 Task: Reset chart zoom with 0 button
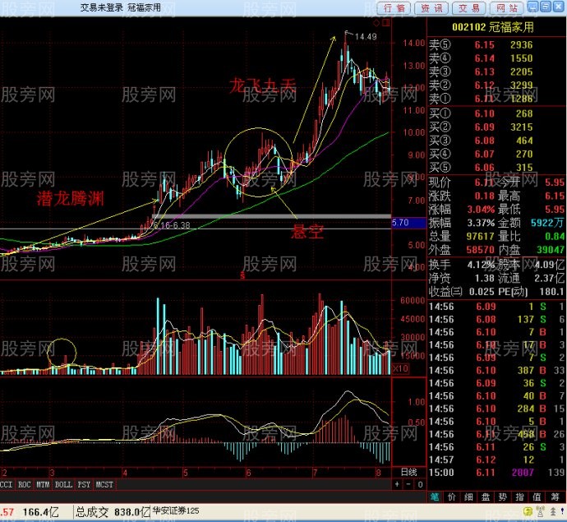coord(420,484)
